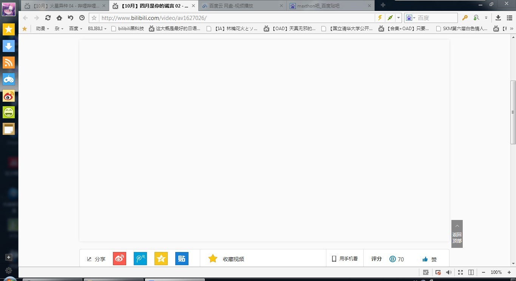The height and width of the screenshot is (281, 516).
Task: Open sidebar settings gear
Action: [9, 270]
